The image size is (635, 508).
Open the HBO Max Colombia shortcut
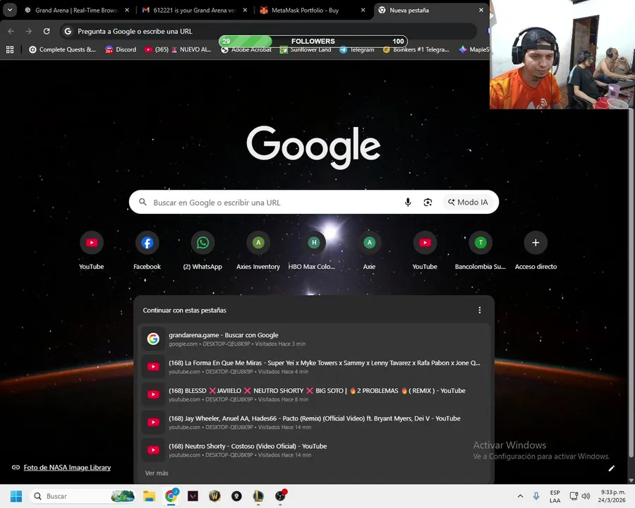[x=313, y=250]
